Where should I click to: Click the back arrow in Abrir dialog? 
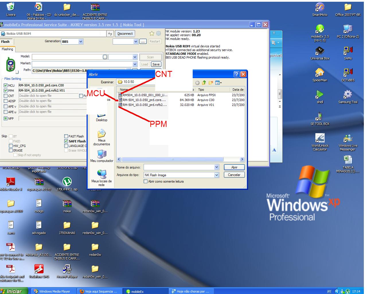coord(197,83)
